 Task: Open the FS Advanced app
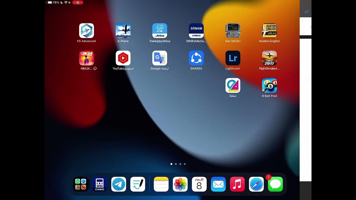pyautogui.click(x=86, y=31)
